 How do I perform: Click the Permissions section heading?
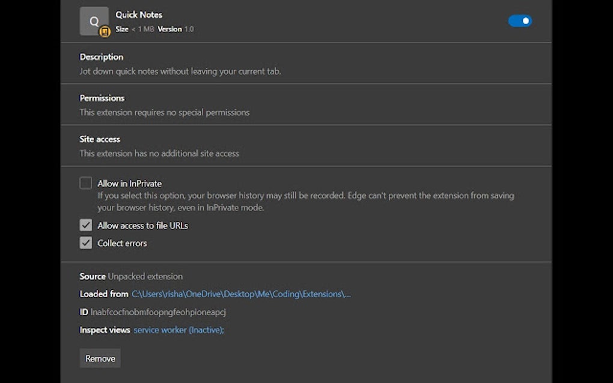[102, 98]
